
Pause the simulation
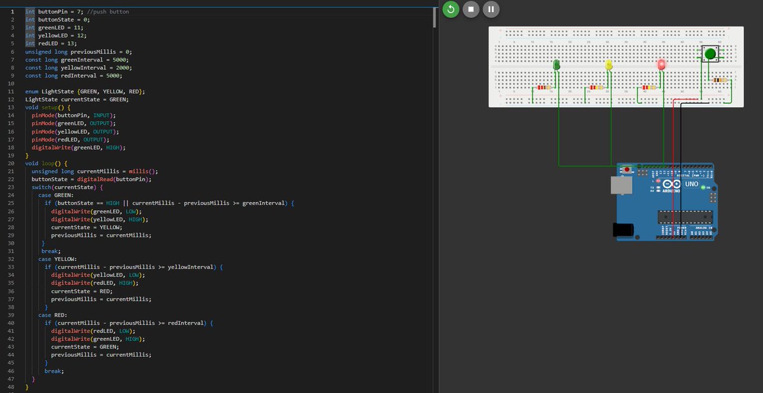coord(491,9)
